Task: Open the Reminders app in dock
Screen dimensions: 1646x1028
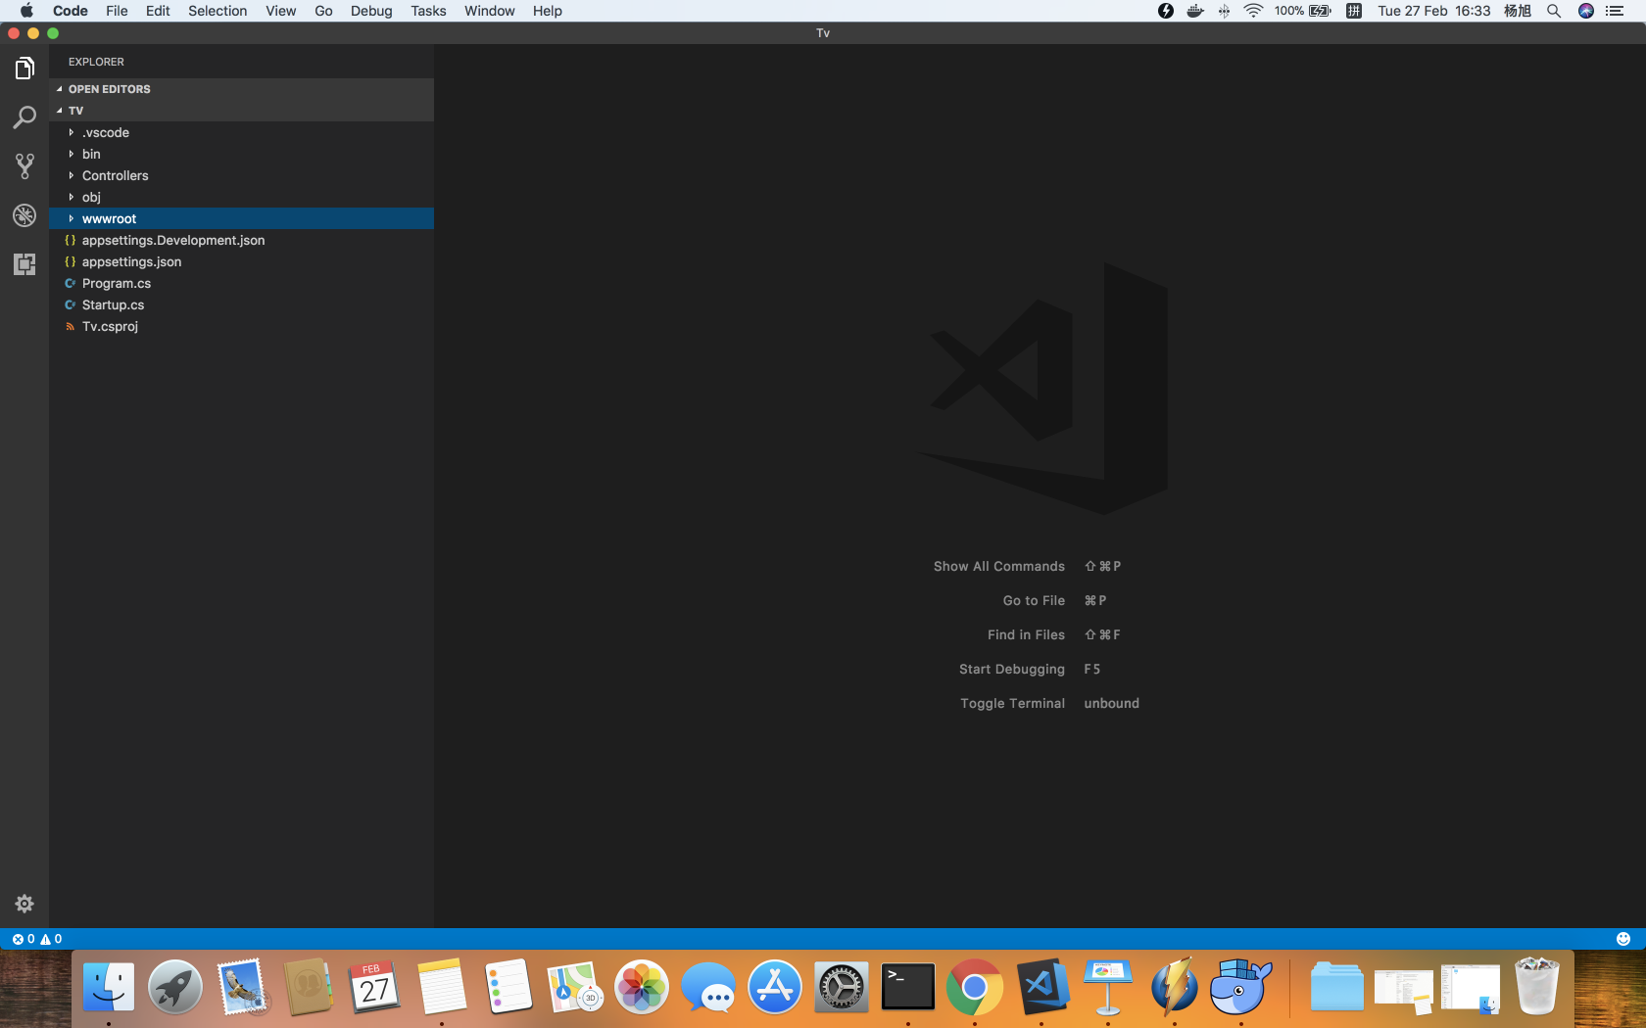Action: (508, 987)
